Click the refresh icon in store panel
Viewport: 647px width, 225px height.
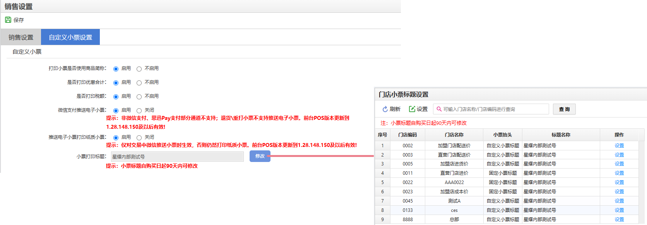point(385,109)
